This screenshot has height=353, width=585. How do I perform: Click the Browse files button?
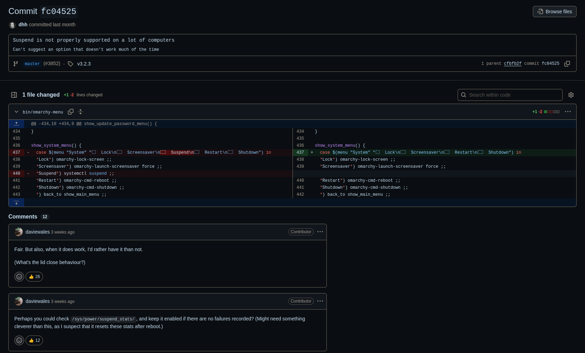(x=555, y=12)
